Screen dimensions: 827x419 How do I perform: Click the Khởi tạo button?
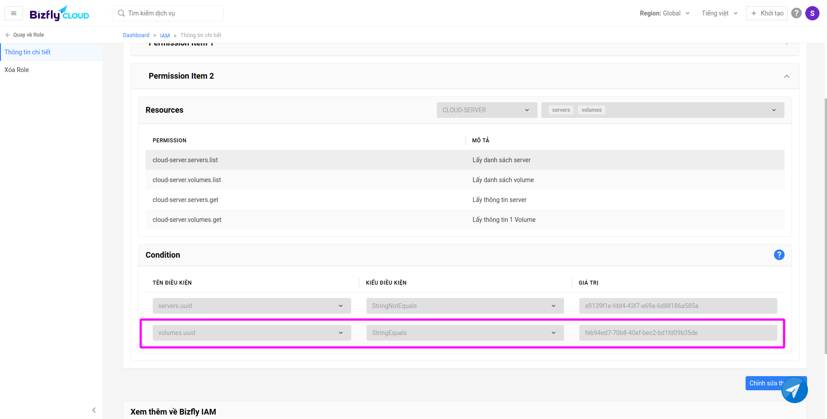click(766, 13)
